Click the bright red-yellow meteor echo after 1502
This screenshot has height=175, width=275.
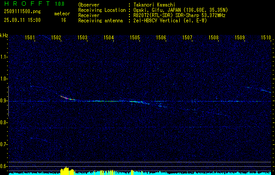67,98
